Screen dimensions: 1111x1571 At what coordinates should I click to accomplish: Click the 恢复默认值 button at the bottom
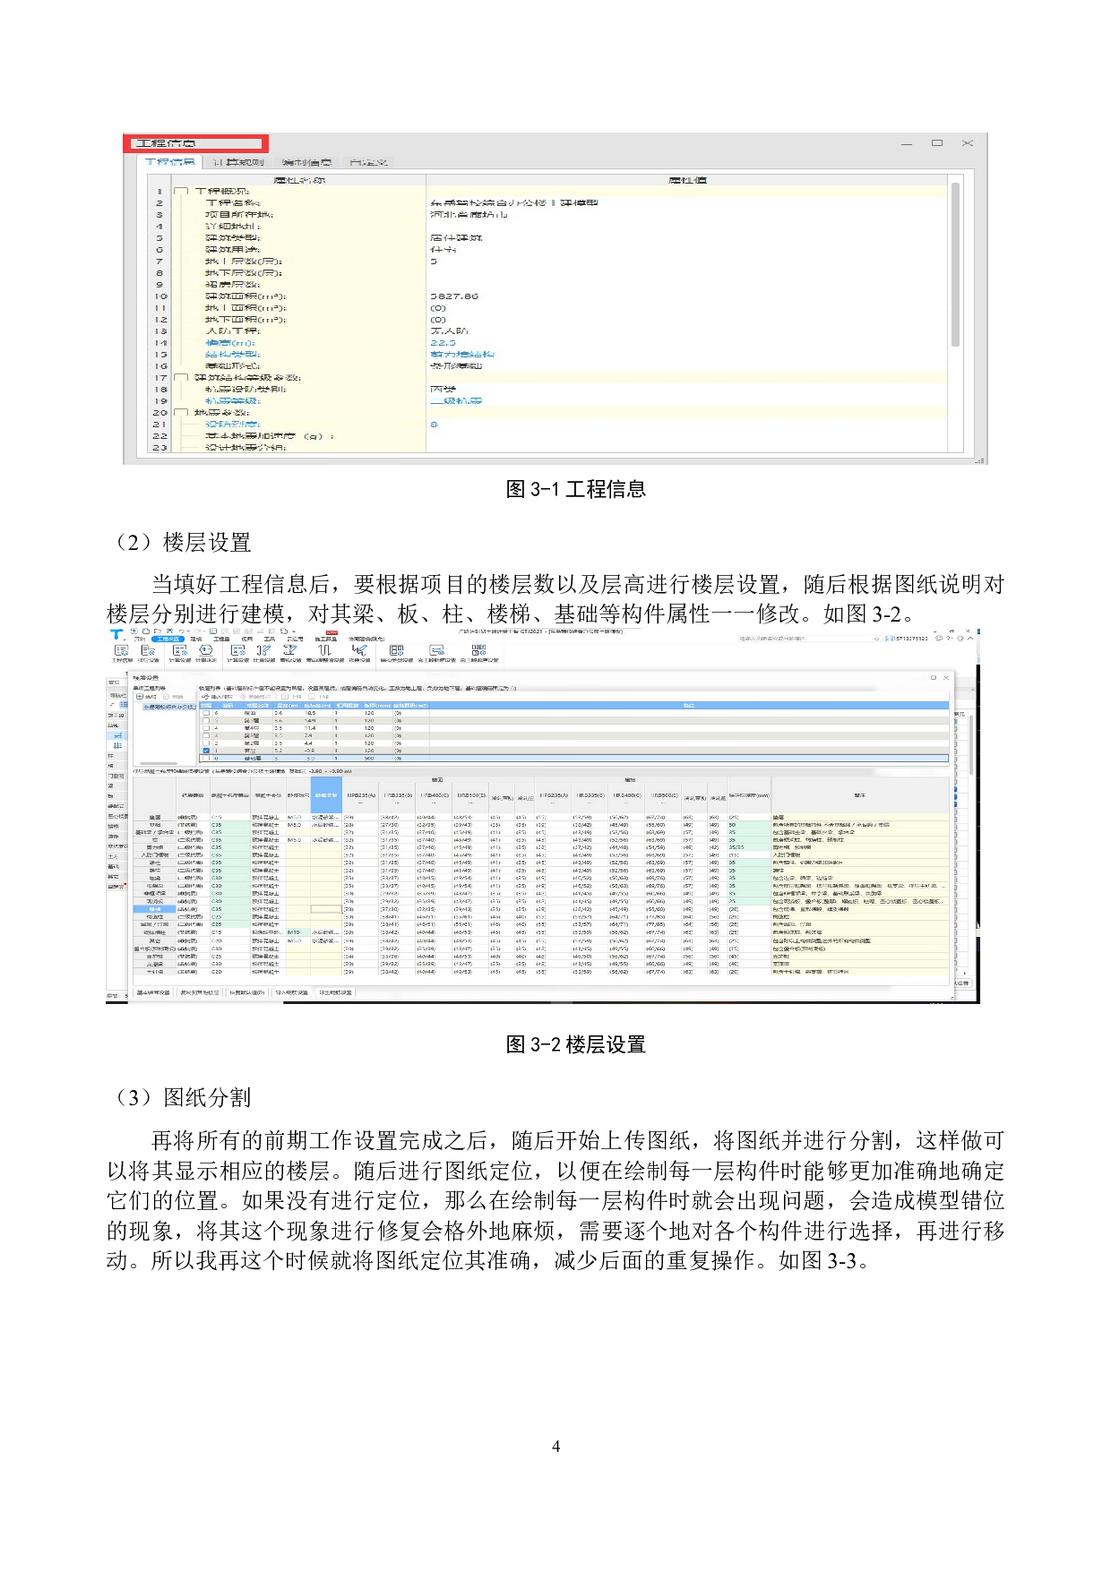point(246,992)
